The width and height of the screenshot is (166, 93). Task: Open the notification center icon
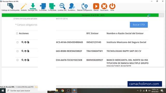pos(162,91)
